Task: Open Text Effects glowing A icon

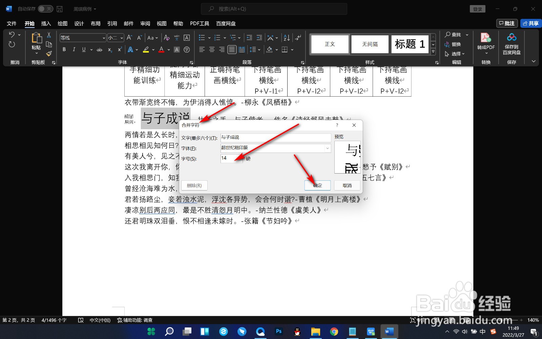Action: point(130,49)
